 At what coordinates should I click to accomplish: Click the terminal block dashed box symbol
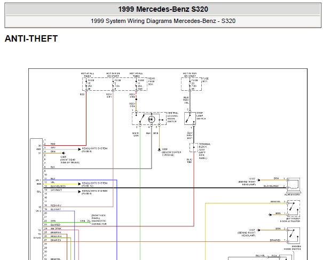click(x=194, y=147)
